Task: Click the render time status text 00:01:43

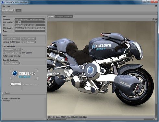Action: click(x=51, y=117)
